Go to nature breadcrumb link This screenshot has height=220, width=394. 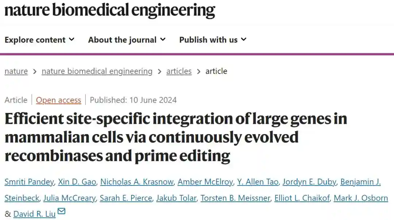[16, 71]
